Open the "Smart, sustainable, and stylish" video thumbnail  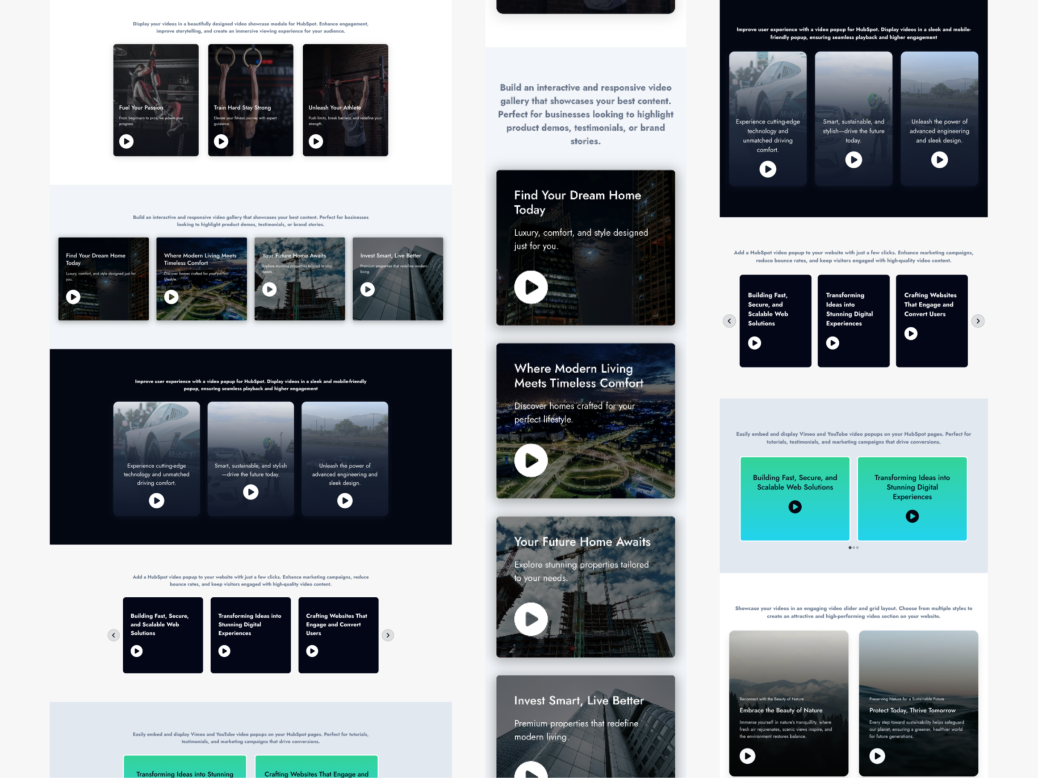854,160
